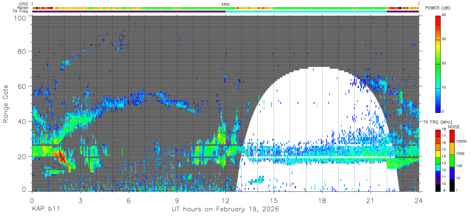
Task: Click the x-axis tick label '9'
Action: [x=177, y=200]
